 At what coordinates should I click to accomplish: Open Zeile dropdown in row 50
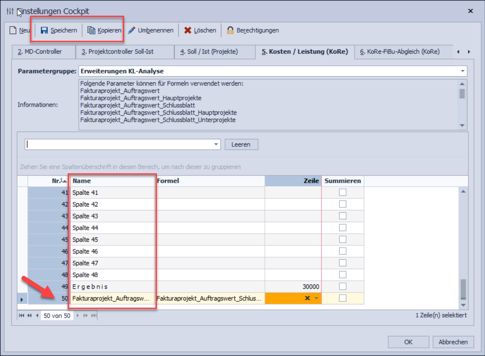click(x=317, y=298)
